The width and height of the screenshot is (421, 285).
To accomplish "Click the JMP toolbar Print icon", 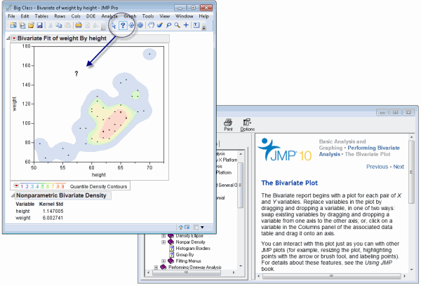I will tap(79, 25).
